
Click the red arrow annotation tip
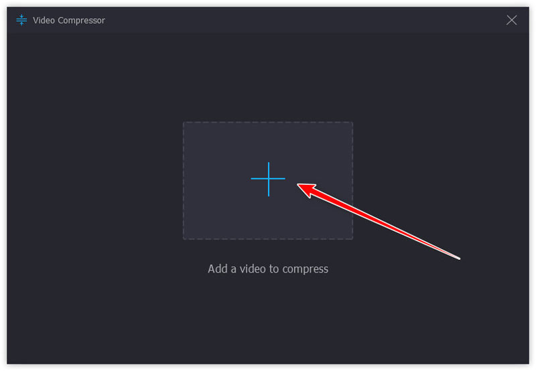[x=299, y=185]
